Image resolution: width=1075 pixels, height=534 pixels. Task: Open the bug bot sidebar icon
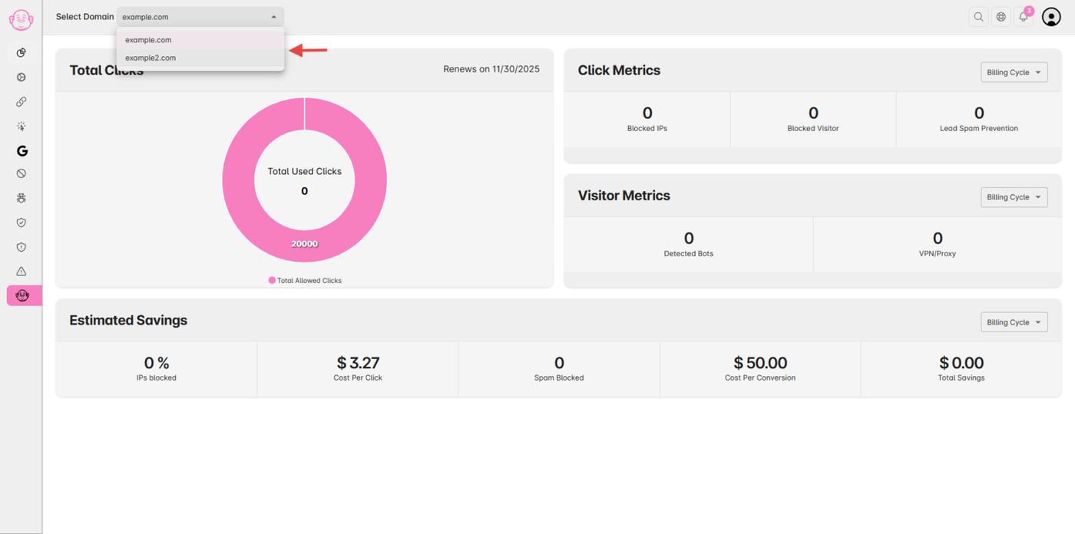pos(21,198)
